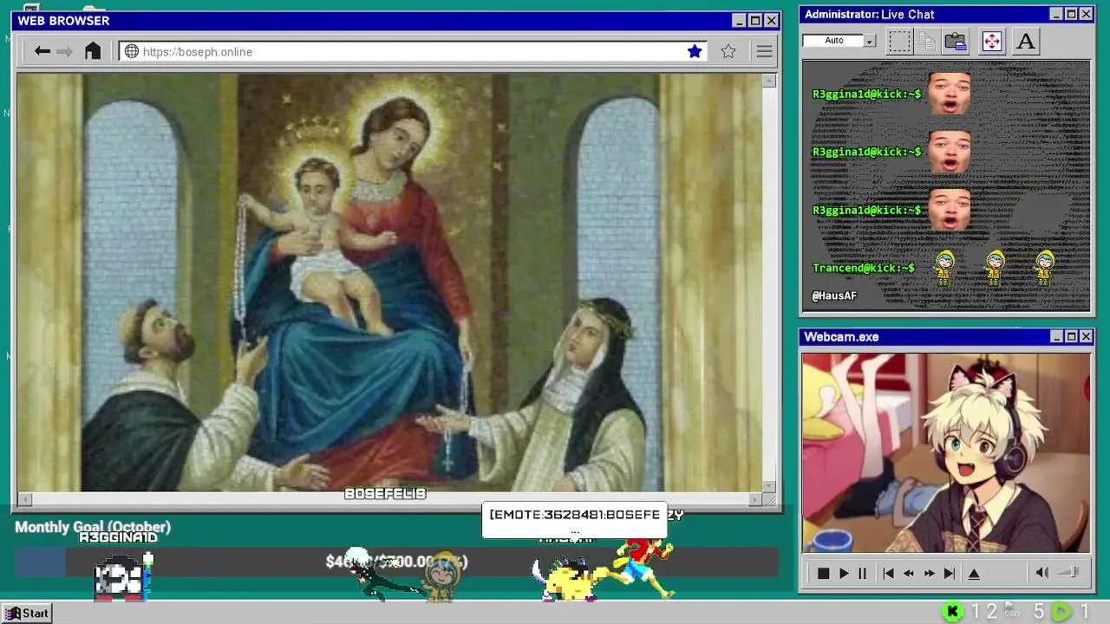Open the browser hamburger menu
This screenshot has height=624, width=1110.
(x=764, y=51)
